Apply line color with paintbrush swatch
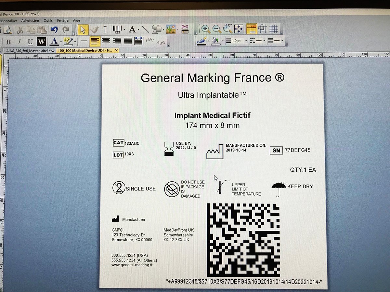390x292 pixels. (x=202, y=41)
